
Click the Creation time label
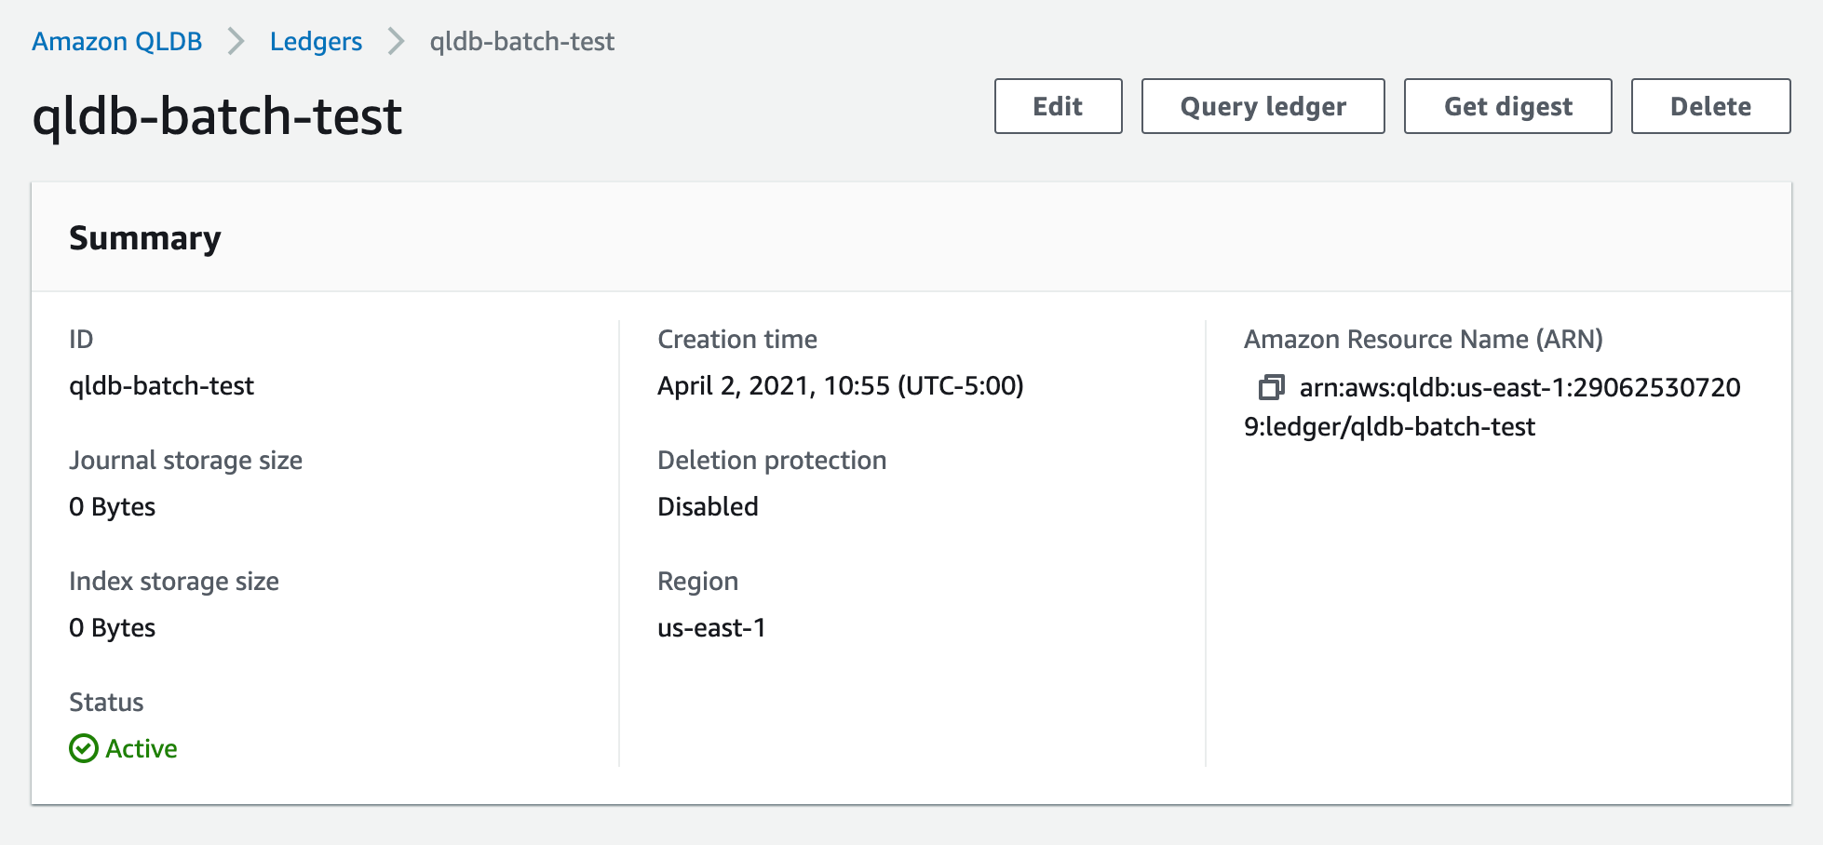[737, 340]
